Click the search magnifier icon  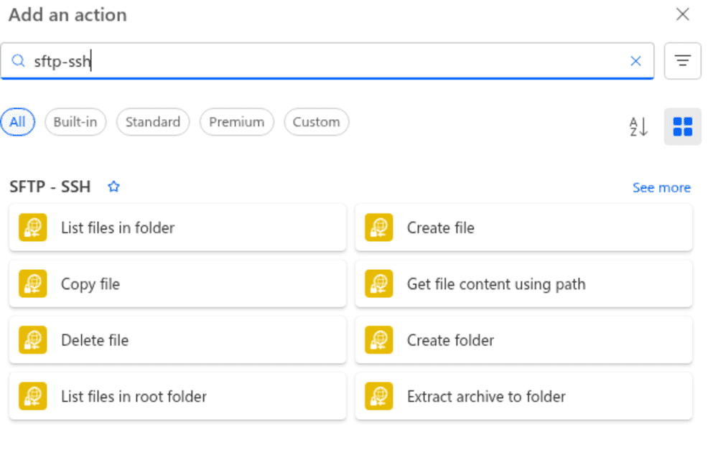click(x=18, y=61)
